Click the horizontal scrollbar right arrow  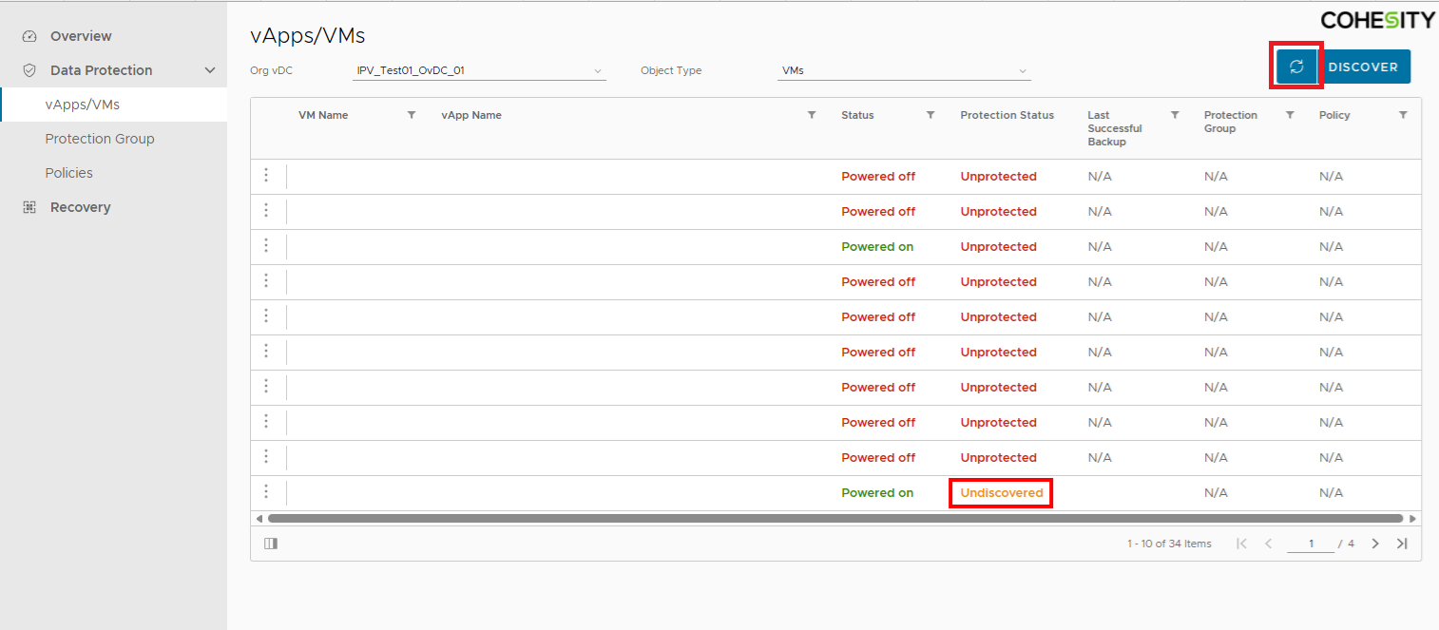tap(1412, 519)
